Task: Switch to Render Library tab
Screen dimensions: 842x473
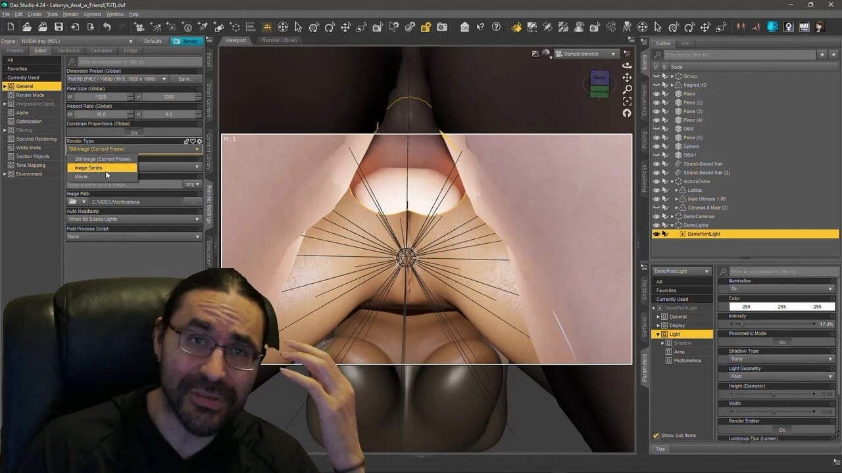Action: coord(280,40)
